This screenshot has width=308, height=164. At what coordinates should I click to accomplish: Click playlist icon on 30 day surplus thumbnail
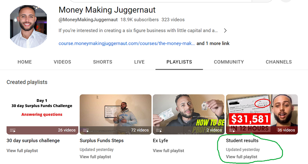coord(13,130)
